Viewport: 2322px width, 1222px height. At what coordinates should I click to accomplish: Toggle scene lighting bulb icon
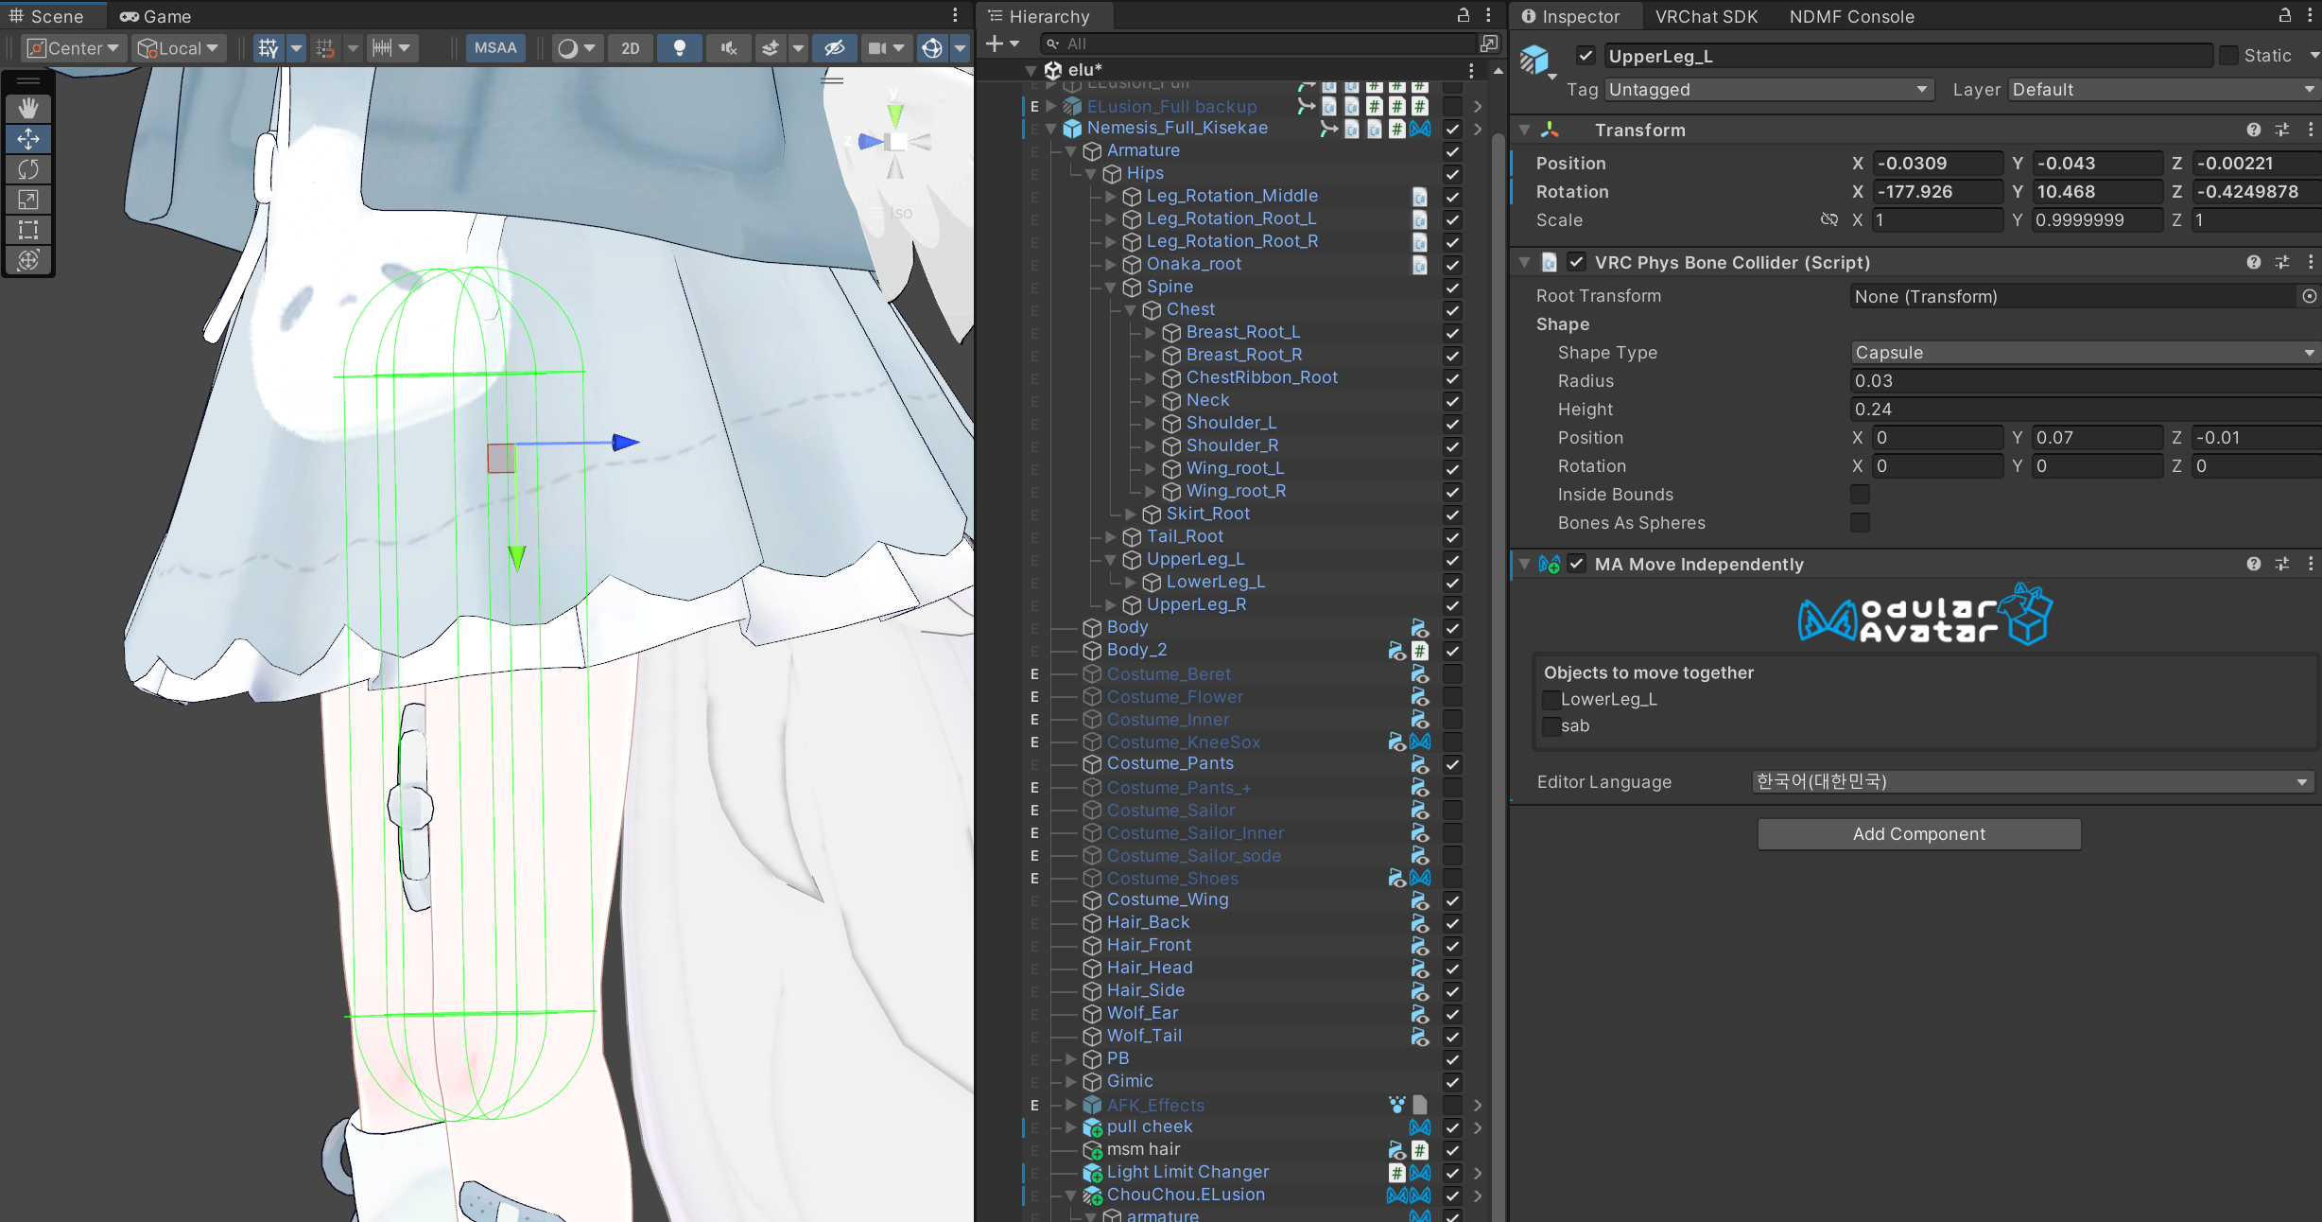[679, 48]
